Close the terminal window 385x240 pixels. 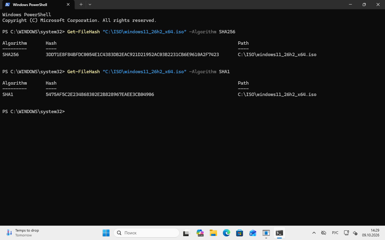[378, 4]
